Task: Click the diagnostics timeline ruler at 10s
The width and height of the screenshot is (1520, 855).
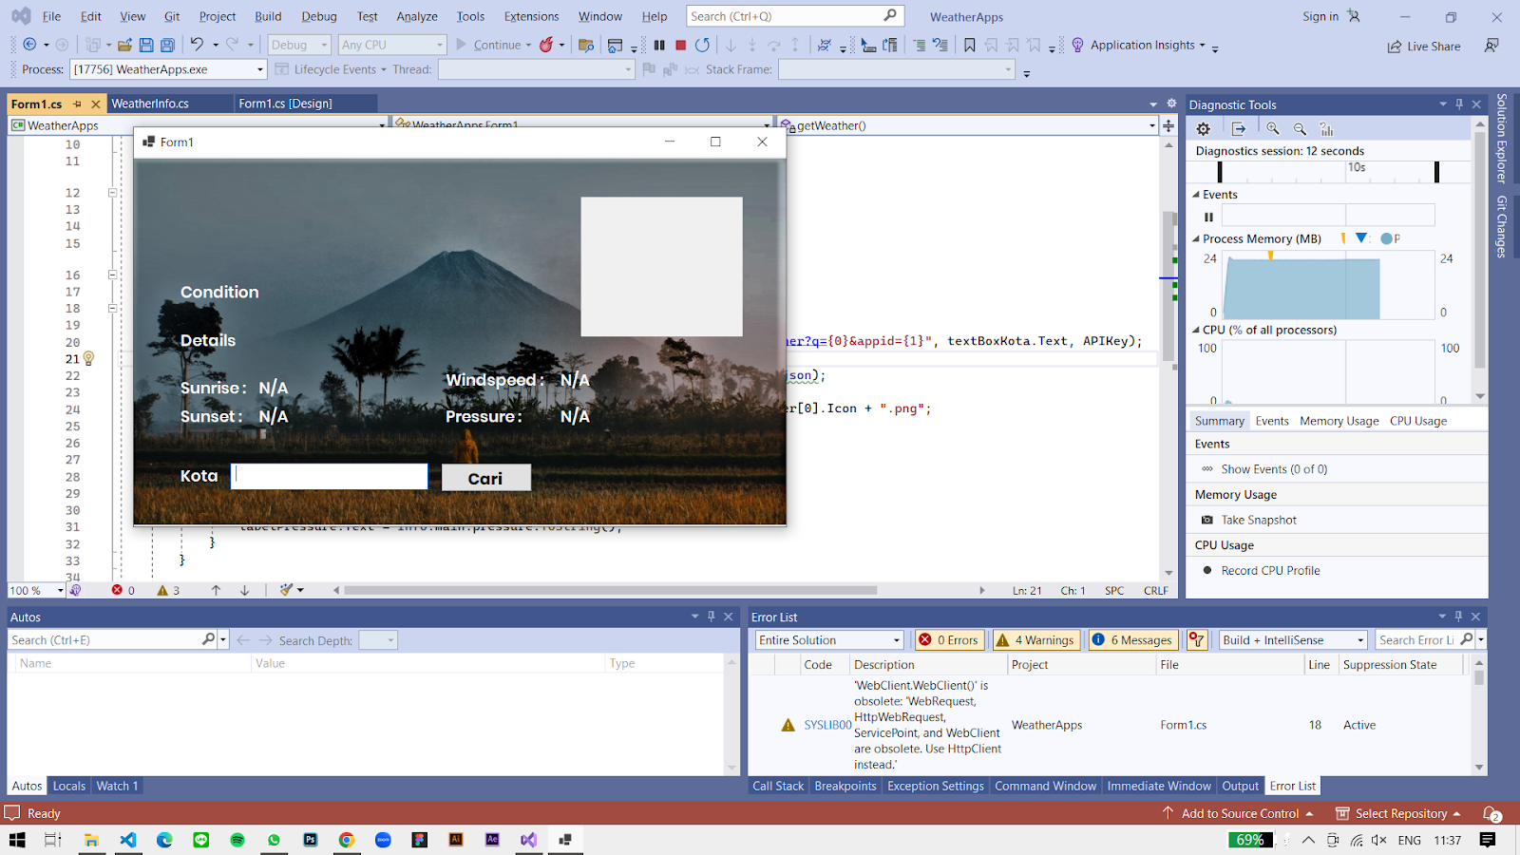Action: pyautogui.click(x=1357, y=168)
